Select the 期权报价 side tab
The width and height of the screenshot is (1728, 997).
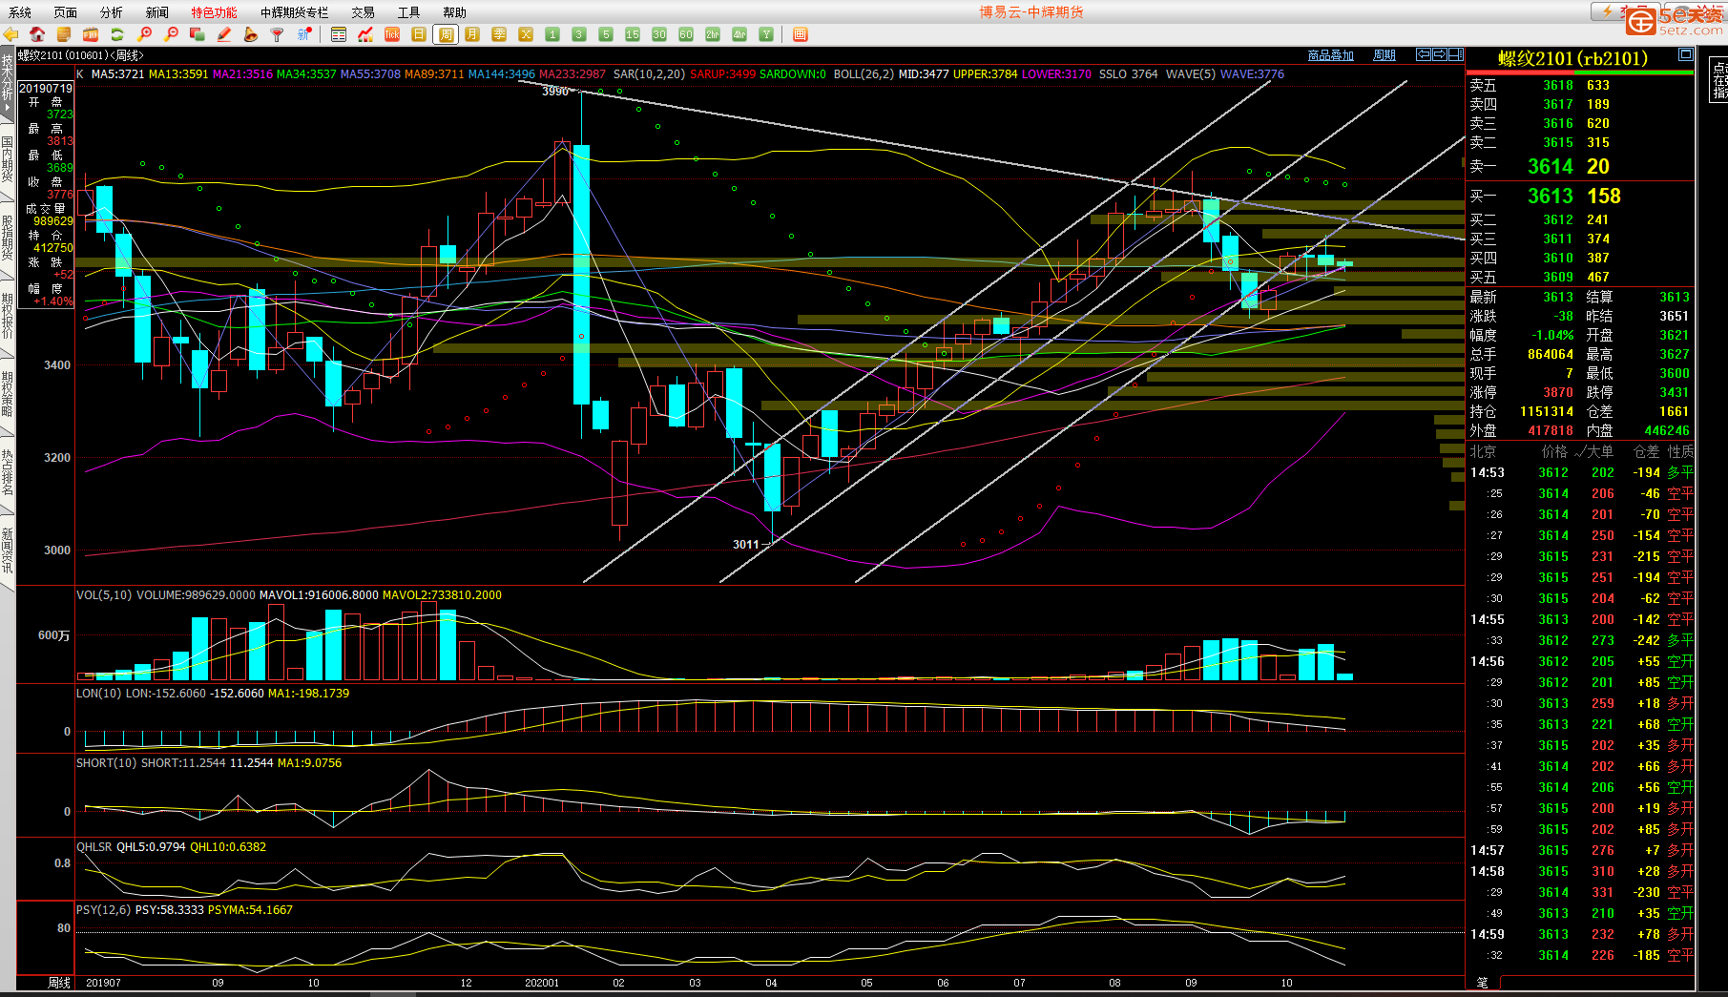pyautogui.click(x=8, y=317)
